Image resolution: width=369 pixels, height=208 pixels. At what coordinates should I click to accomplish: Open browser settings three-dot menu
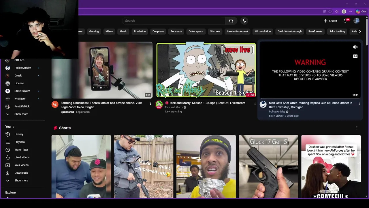tap(351, 12)
